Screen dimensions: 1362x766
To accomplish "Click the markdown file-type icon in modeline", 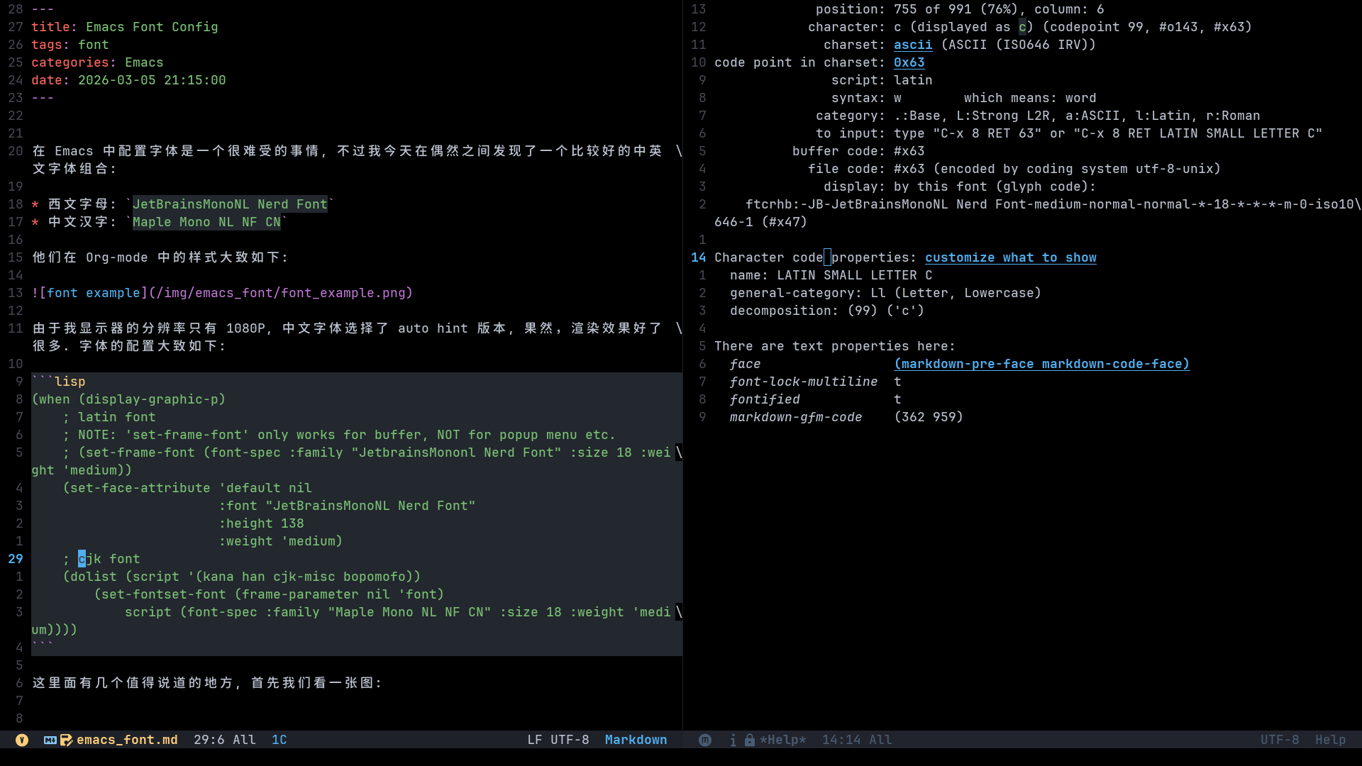I will [x=50, y=740].
